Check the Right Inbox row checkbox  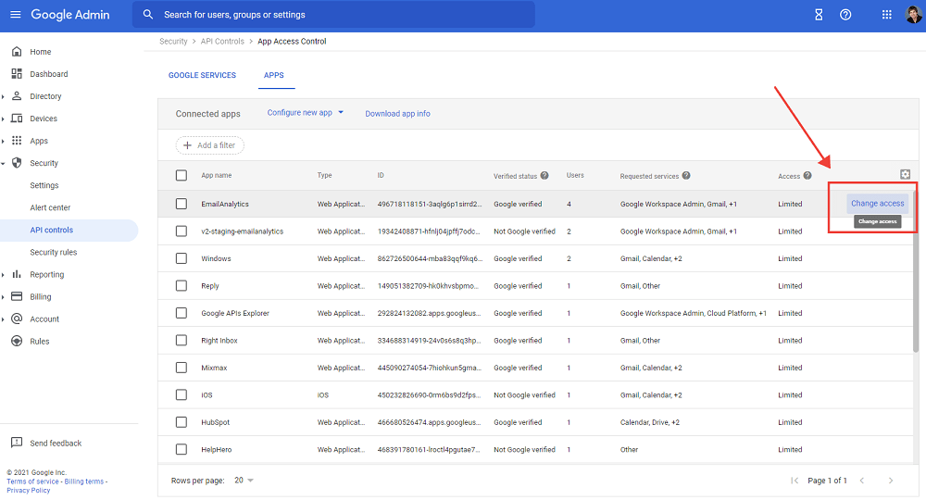click(x=181, y=340)
